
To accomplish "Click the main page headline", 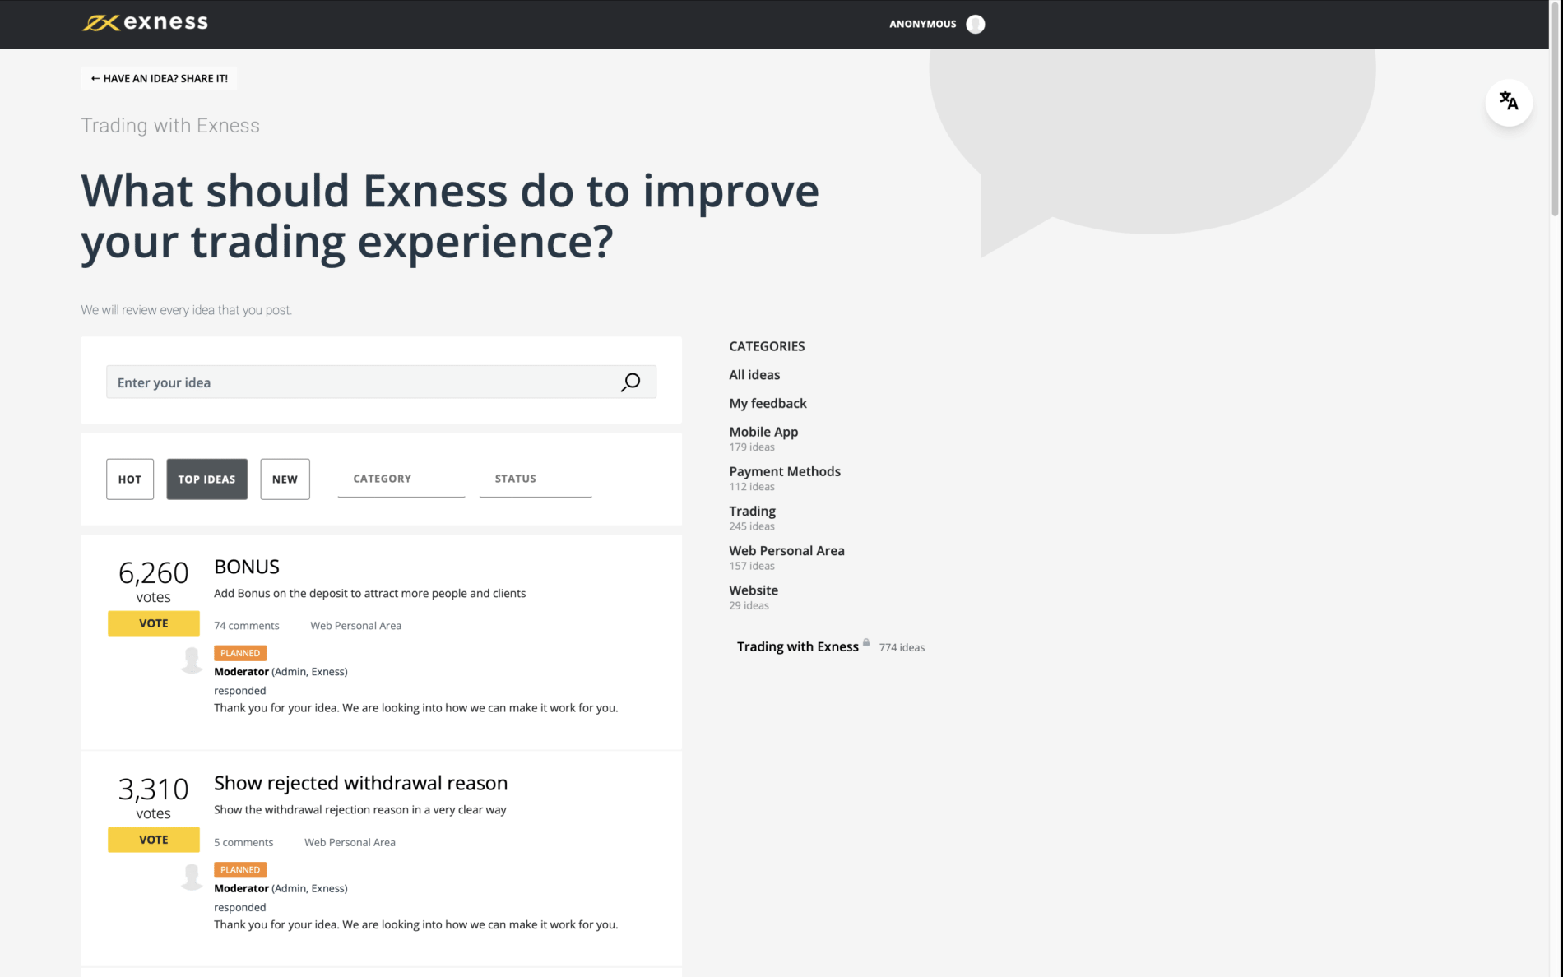I will 450,216.
